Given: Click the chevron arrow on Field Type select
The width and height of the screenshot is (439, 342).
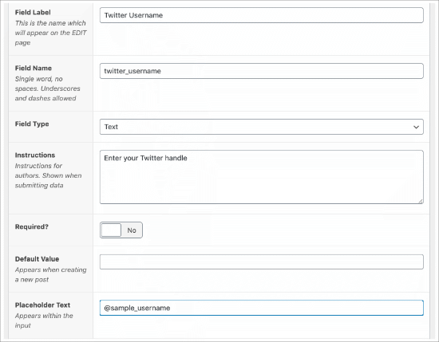Looking at the screenshot, I should coord(416,127).
